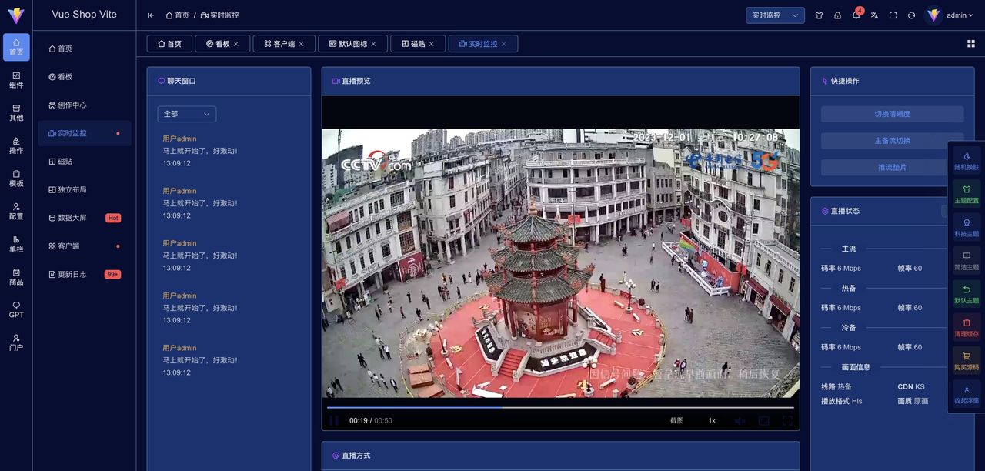Refresh the page using the reload icon
The image size is (985, 471).
910,15
